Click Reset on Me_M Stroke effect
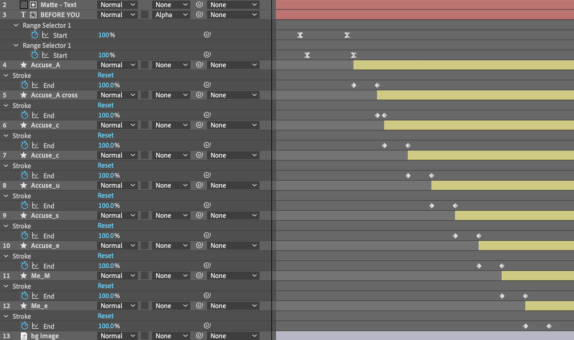Viewport: 574px width, 340px height. 105,286
